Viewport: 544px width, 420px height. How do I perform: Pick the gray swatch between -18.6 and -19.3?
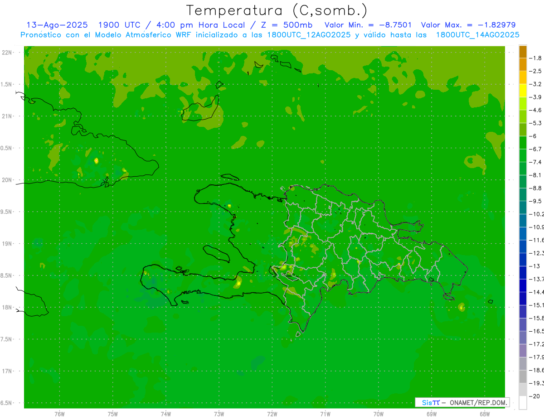pyautogui.click(x=523, y=377)
